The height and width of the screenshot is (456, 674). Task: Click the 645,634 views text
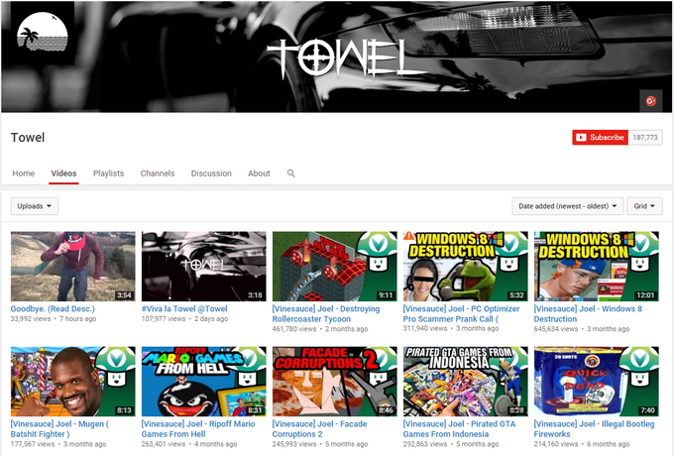556,329
